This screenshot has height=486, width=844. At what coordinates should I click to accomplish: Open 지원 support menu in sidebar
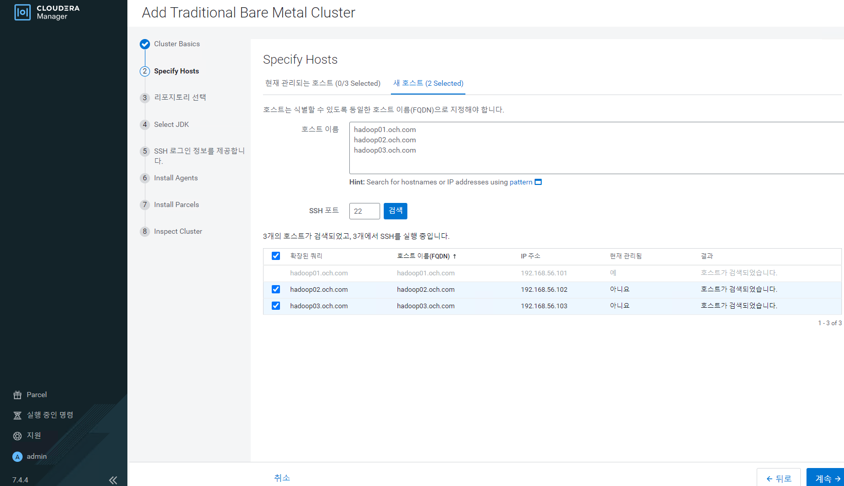(34, 436)
